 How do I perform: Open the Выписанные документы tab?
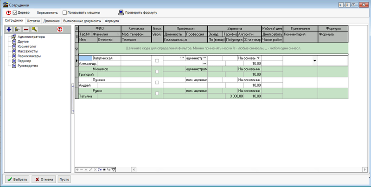(x=83, y=21)
